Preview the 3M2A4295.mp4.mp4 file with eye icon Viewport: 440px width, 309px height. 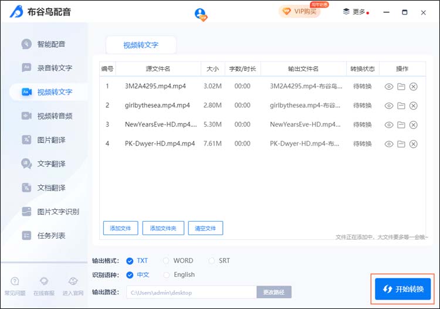pyautogui.click(x=388, y=87)
